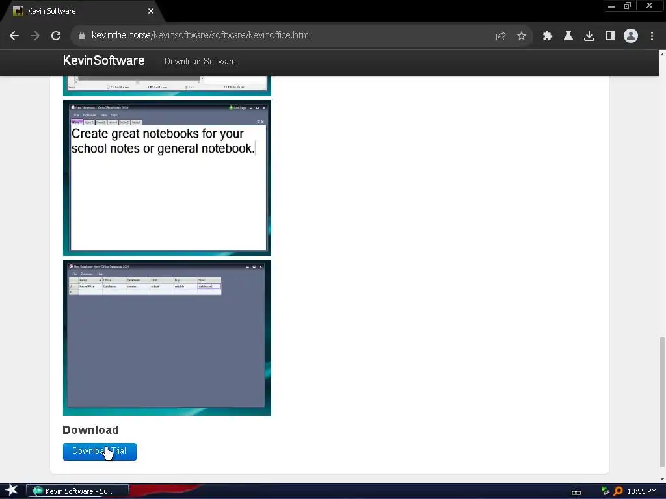The width and height of the screenshot is (666, 499).
Task: Select the Kevin Software browser tab
Action: point(81,12)
